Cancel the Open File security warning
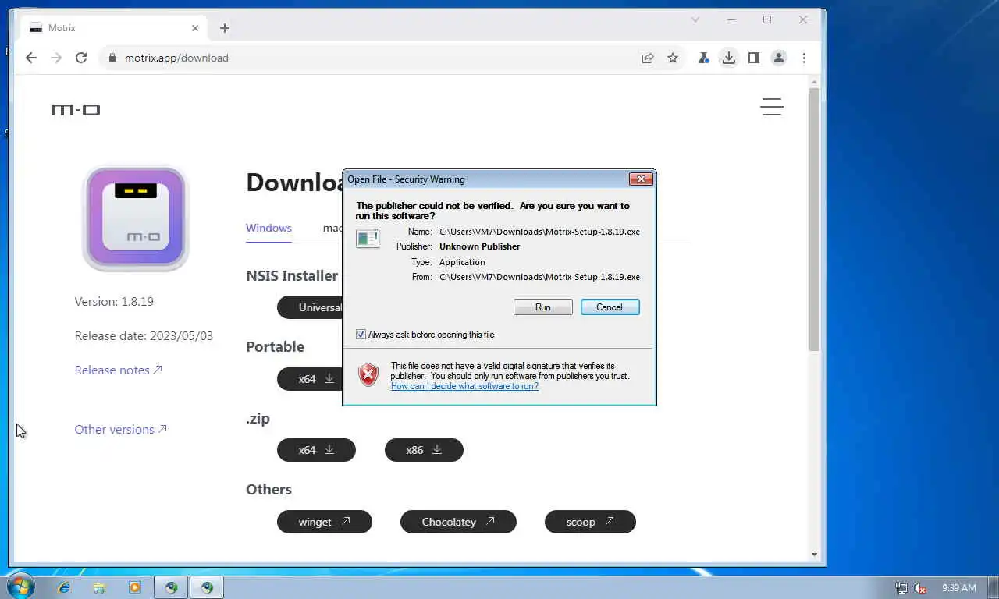The height and width of the screenshot is (599, 999). point(610,307)
